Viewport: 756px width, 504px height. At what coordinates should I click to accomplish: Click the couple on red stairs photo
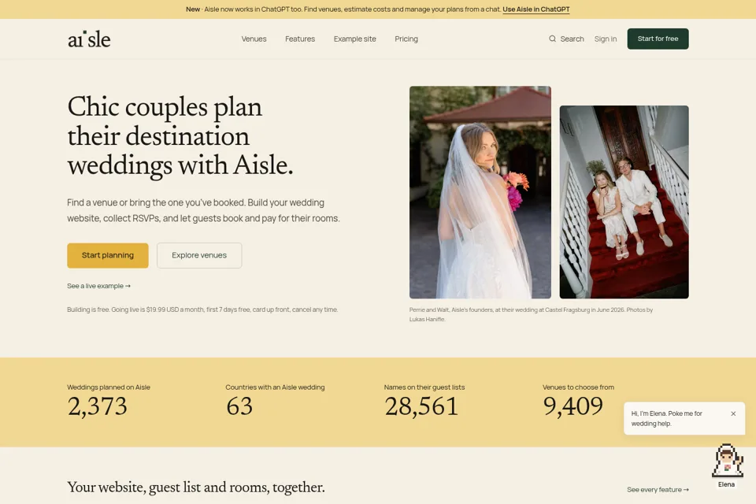[624, 202]
